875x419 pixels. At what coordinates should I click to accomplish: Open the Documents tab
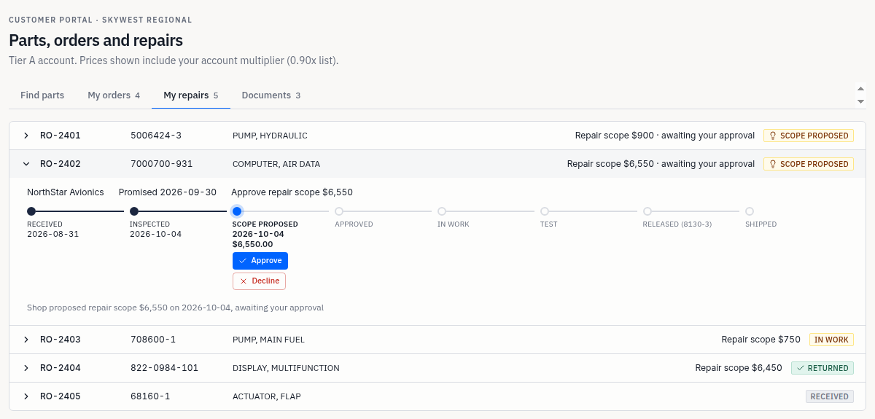pyautogui.click(x=271, y=95)
